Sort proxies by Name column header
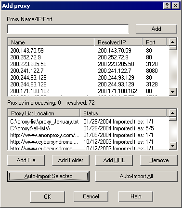 tap(51, 42)
